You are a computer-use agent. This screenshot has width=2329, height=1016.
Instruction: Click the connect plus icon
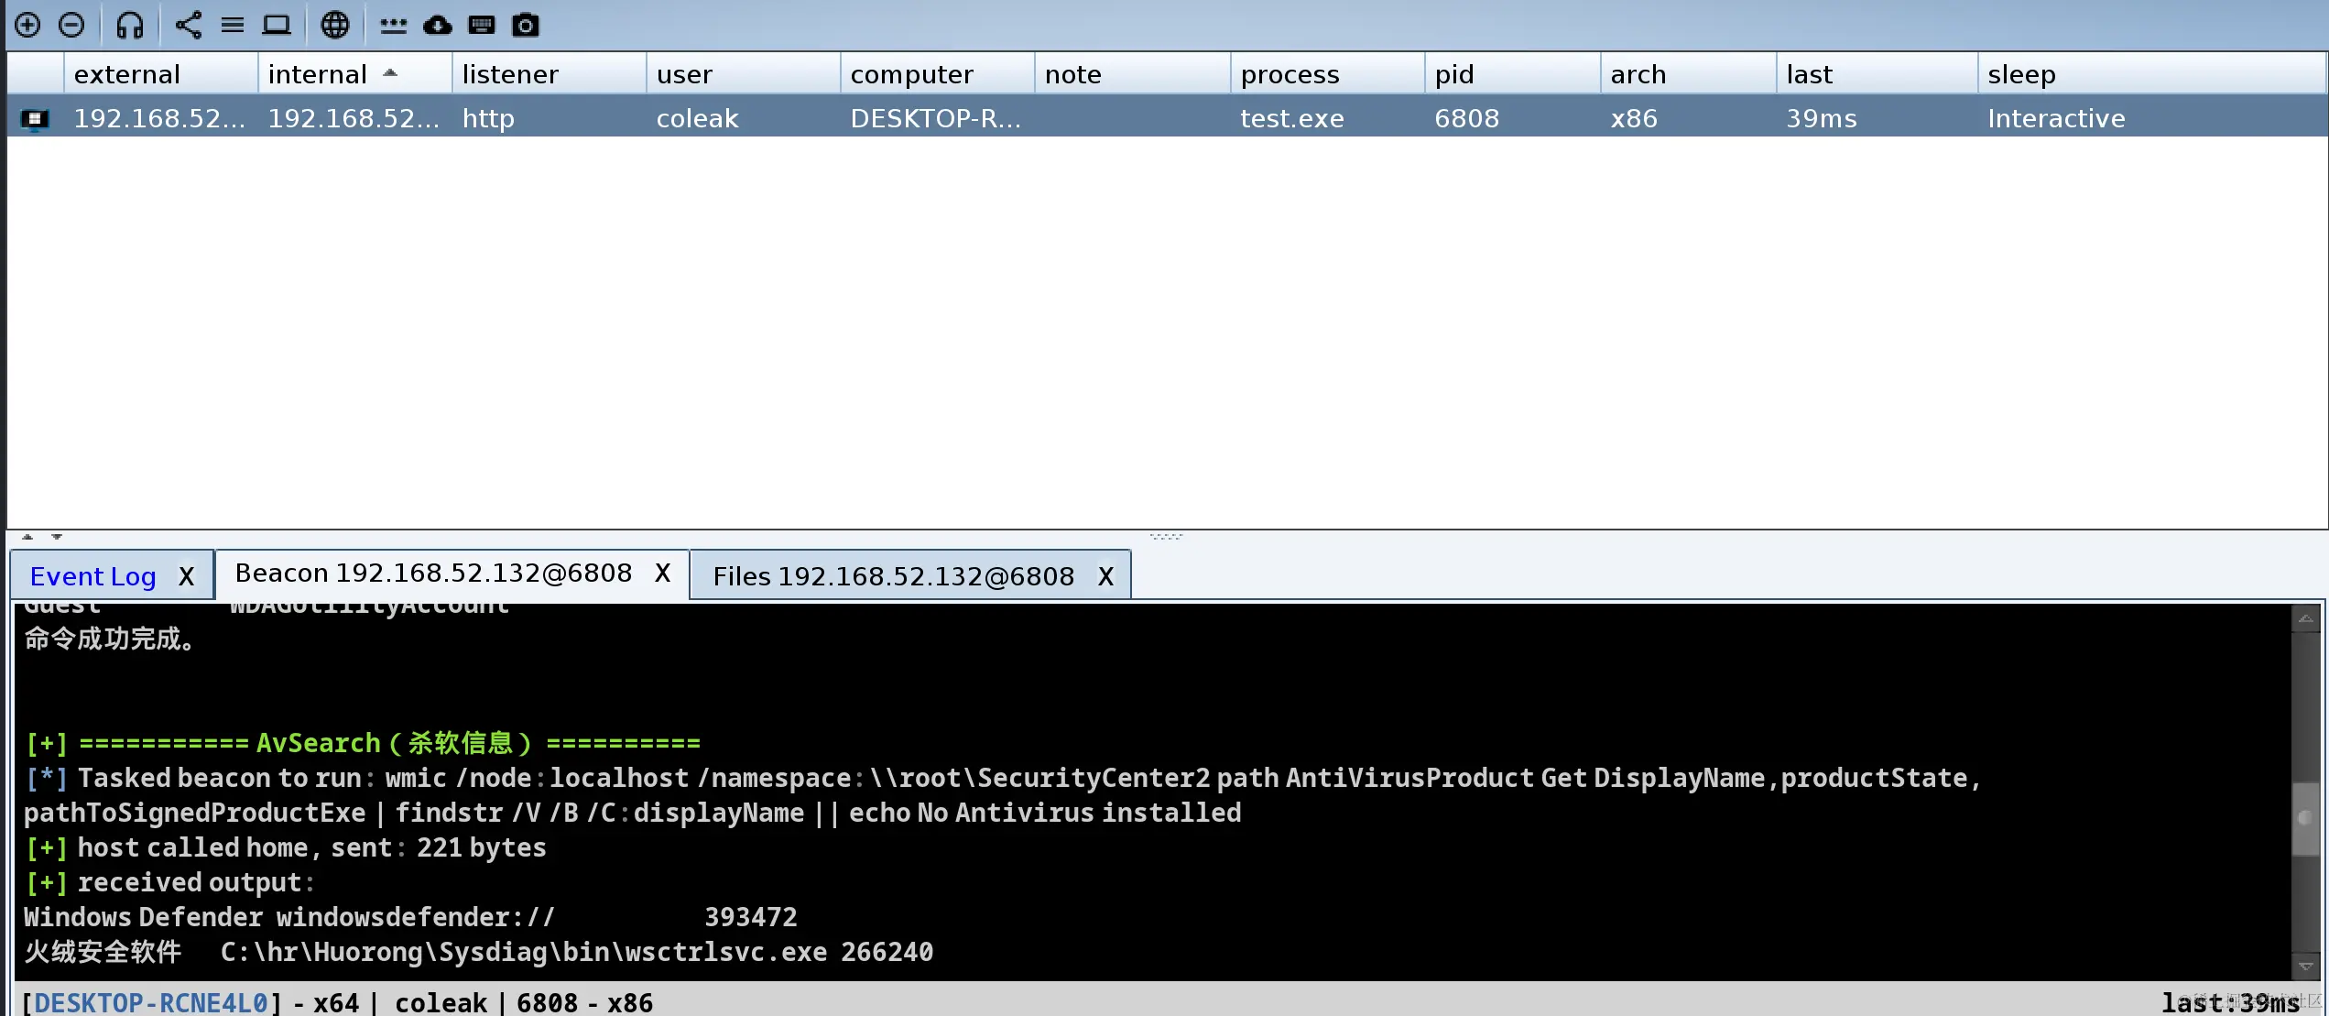27,25
